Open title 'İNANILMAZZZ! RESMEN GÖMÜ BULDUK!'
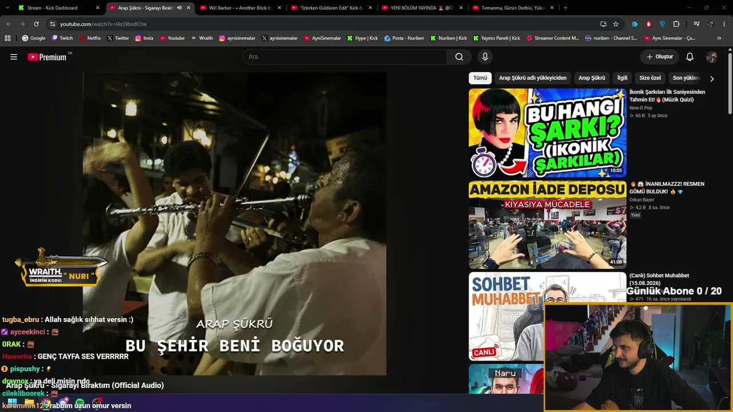This screenshot has height=412, width=733. pyautogui.click(x=667, y=188)
